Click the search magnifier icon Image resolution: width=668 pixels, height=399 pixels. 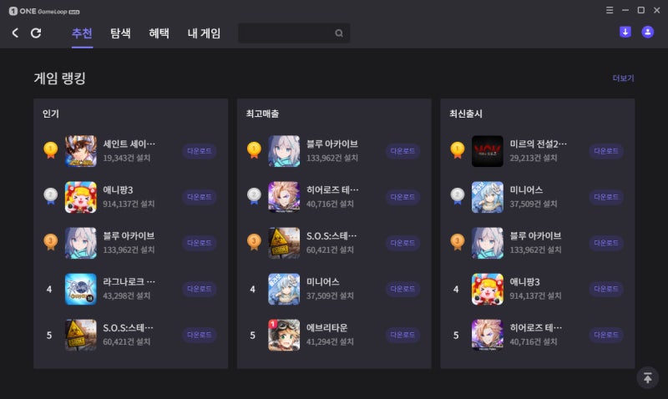(339, 33)
